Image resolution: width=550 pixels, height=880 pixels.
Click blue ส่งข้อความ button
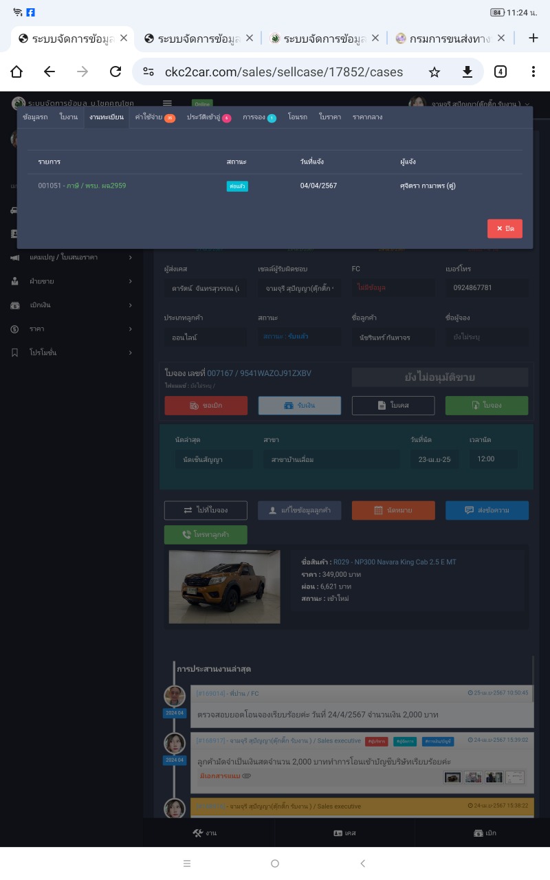[487, 510]
